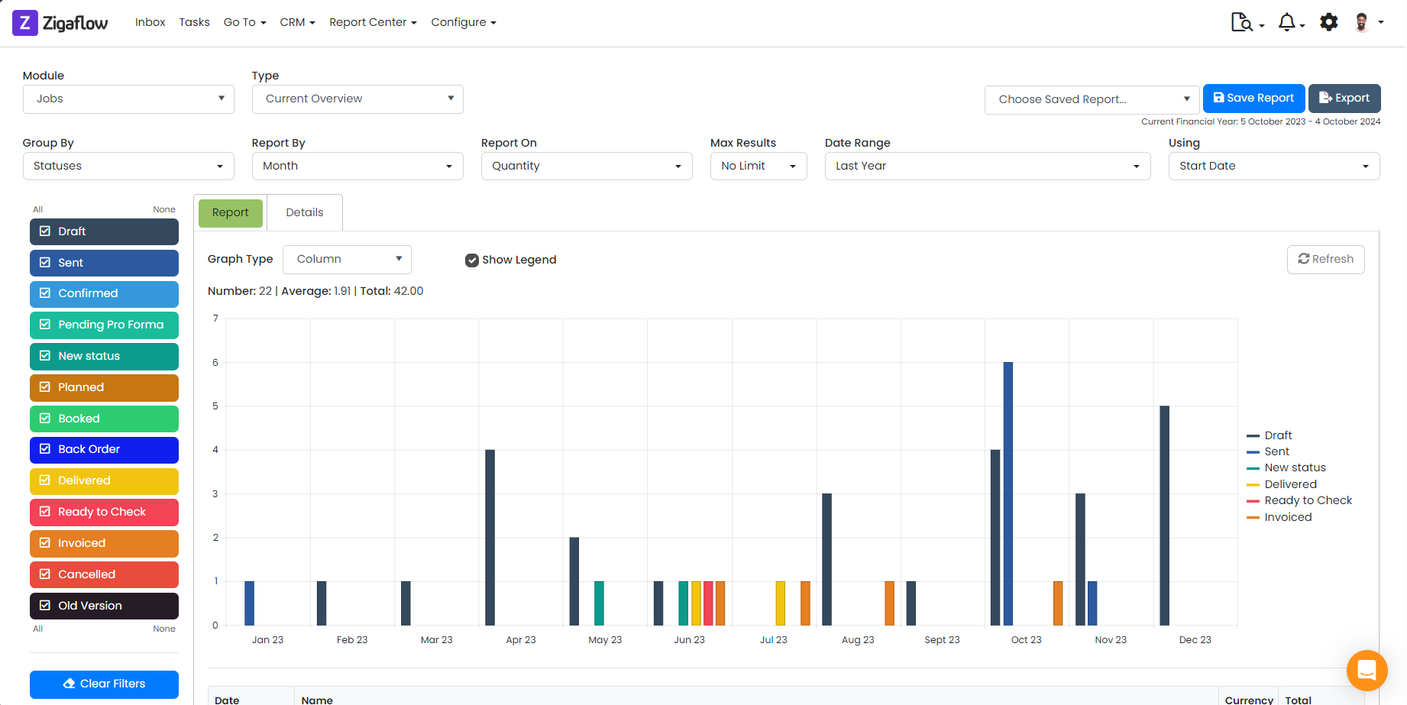Click the user profile avatar
Image resolution: width=1407 pixels, height=705 pixels.
pos(1364,22)
